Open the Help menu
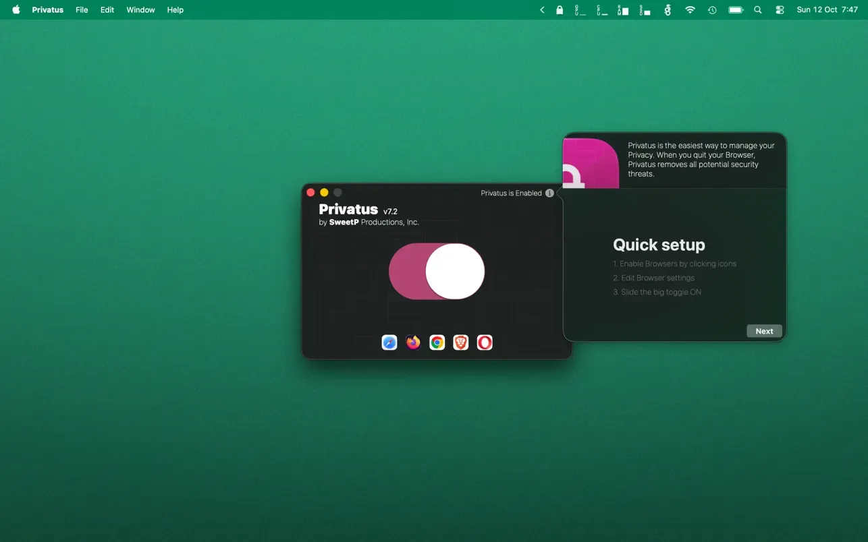This screenshot has width=868, height=542. coord(175,10)
